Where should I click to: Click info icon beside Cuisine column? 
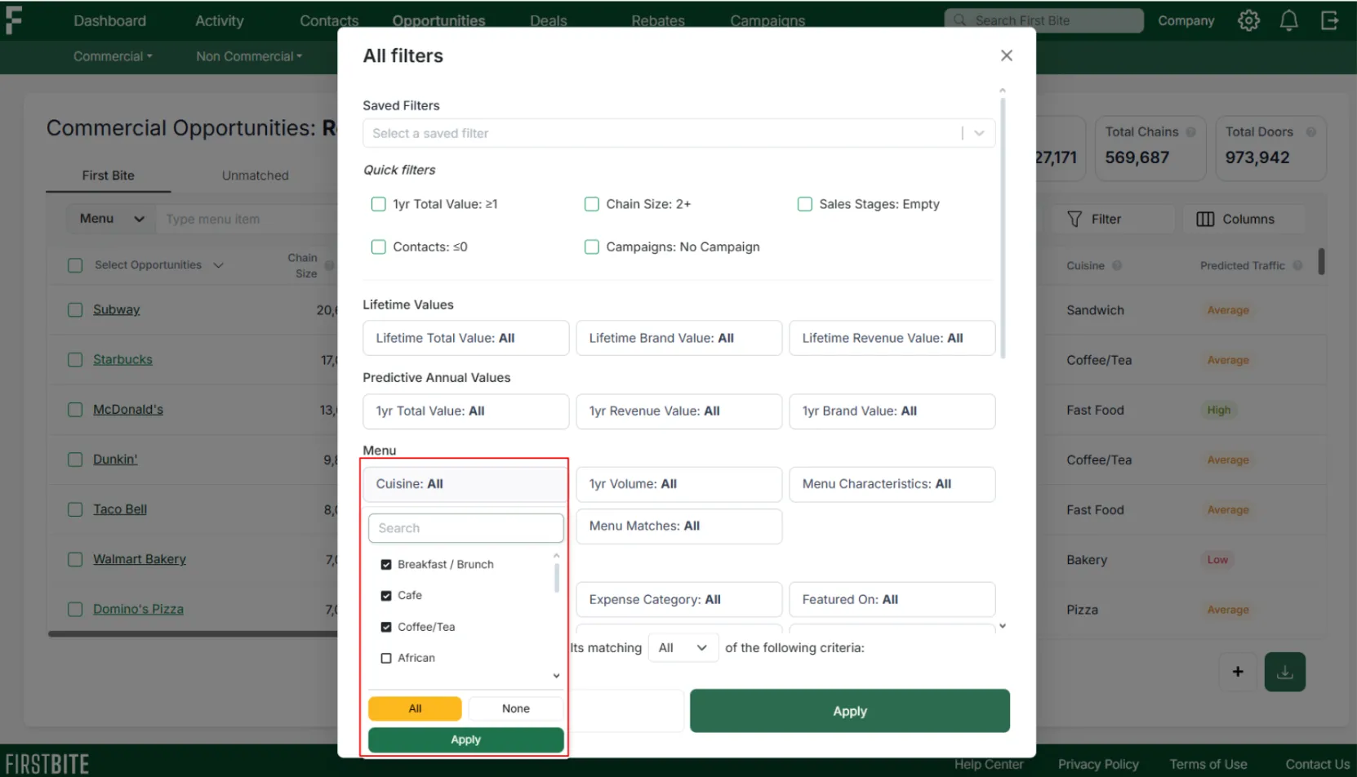(x=1116, y=265)
